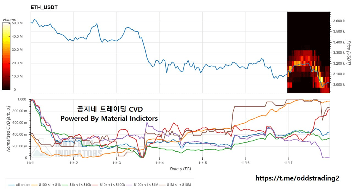Open the t.me/oddstrading2 Telegram link
352x189 pixels.
(x=297, y=178)
